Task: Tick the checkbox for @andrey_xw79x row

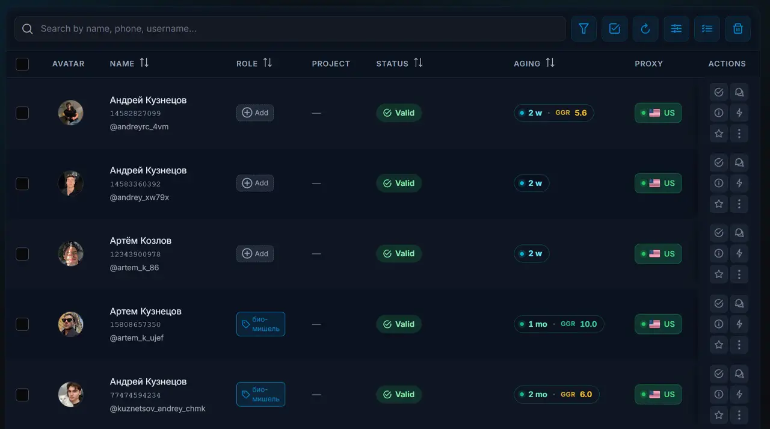Action: pyautogui.click(x=22, y=184)
